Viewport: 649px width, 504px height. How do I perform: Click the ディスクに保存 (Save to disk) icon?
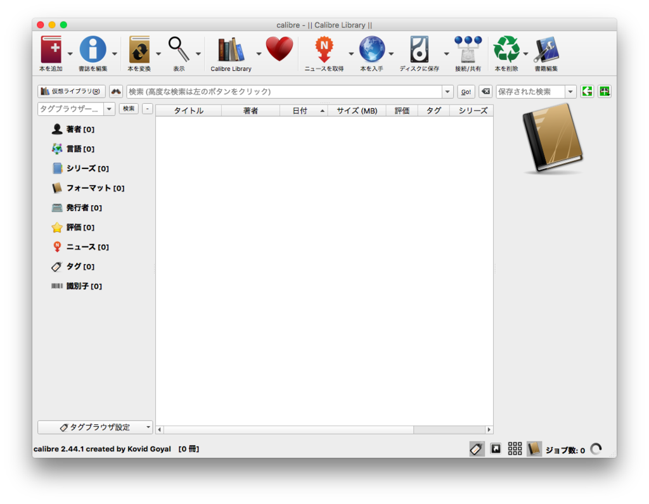tap(420, 49)
